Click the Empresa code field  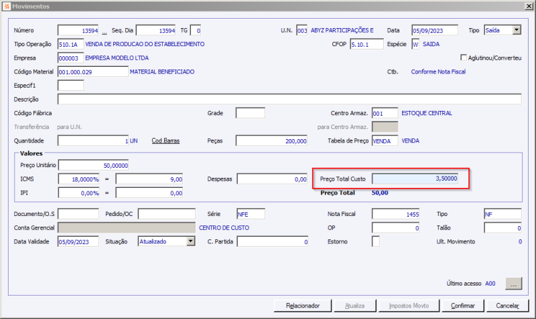71,58
